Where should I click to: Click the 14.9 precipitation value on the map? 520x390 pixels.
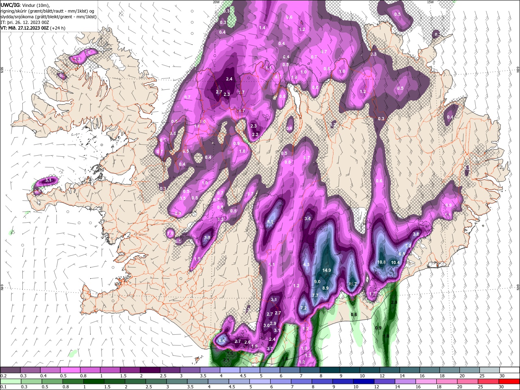327,270
